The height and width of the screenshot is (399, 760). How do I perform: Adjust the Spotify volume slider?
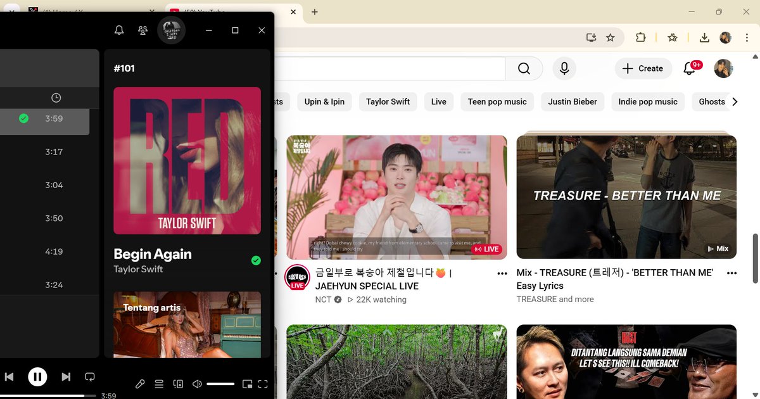(x=220, y=384)
